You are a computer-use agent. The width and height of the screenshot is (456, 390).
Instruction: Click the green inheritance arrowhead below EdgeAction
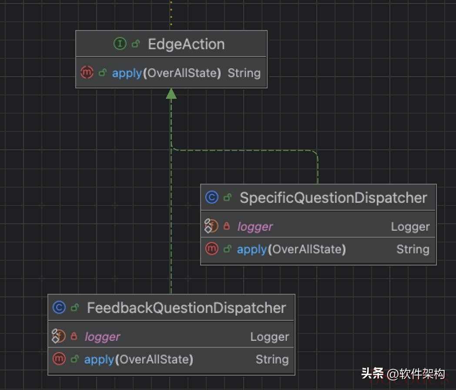pyautogui.click(x=171, y=94)
